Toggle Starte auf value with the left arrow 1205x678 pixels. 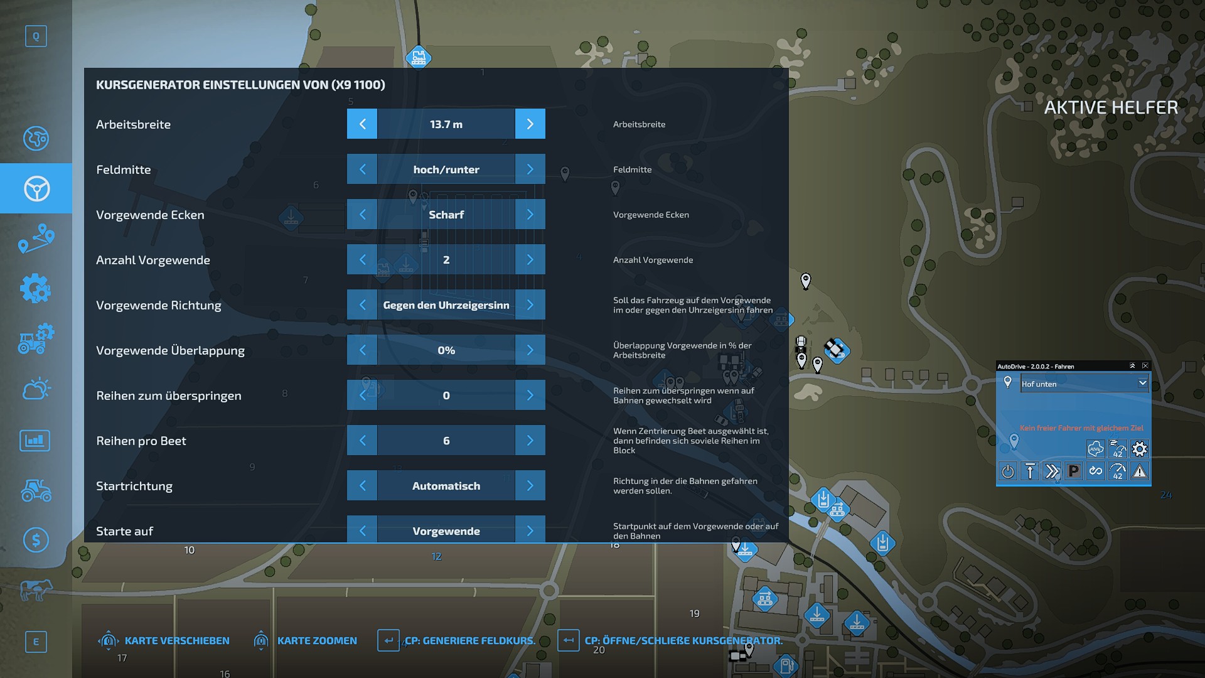point(363,530)
